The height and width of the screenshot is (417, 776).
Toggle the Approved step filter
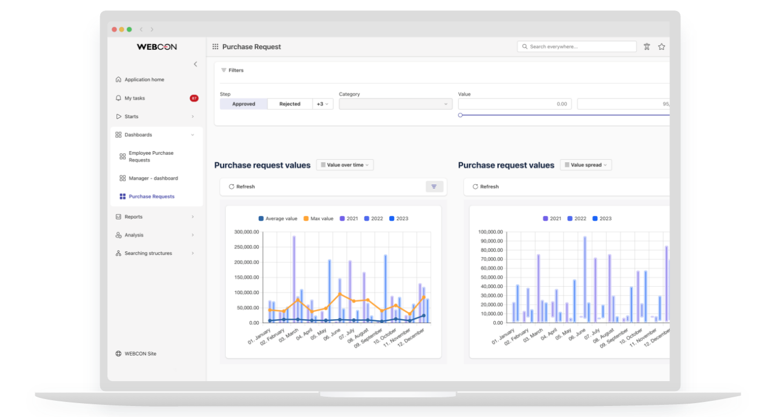click(244, 104)
